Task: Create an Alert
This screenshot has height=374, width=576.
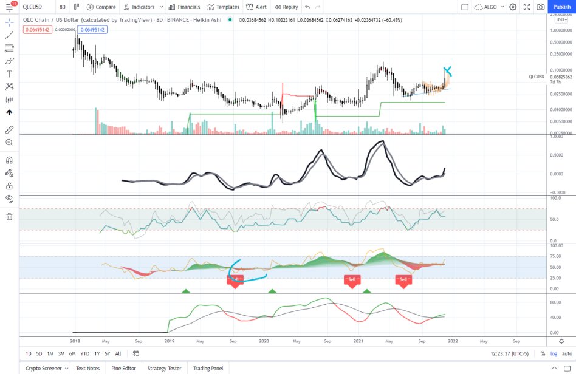Action: 256,7
